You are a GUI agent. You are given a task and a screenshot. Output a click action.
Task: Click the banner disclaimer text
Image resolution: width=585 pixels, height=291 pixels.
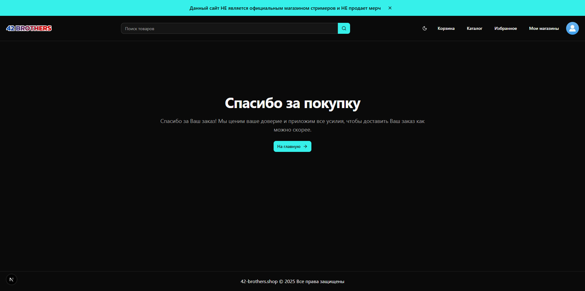tap(285, 8)
